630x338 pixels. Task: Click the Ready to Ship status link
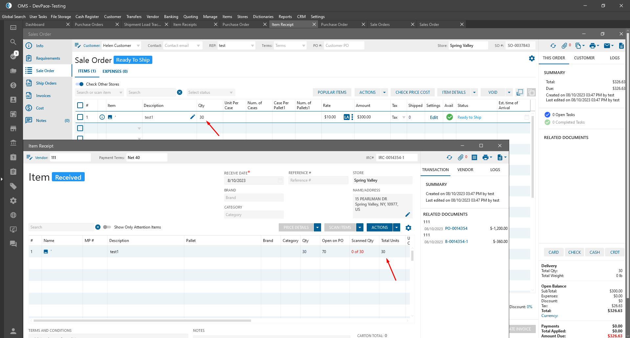(x=469, y=117)
